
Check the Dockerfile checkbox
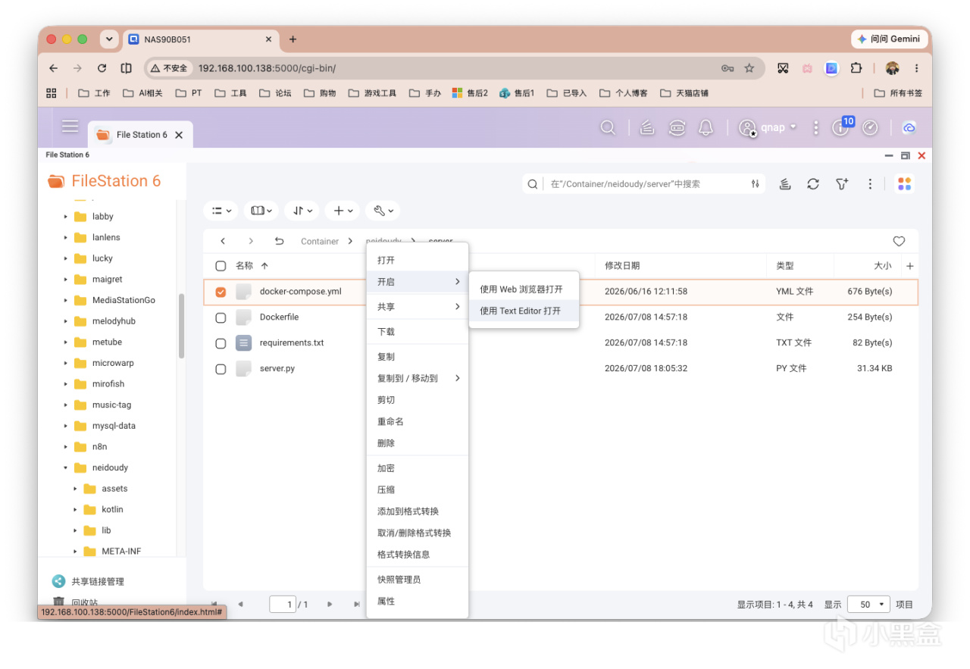pyautogui.click(x=221, y=317)
